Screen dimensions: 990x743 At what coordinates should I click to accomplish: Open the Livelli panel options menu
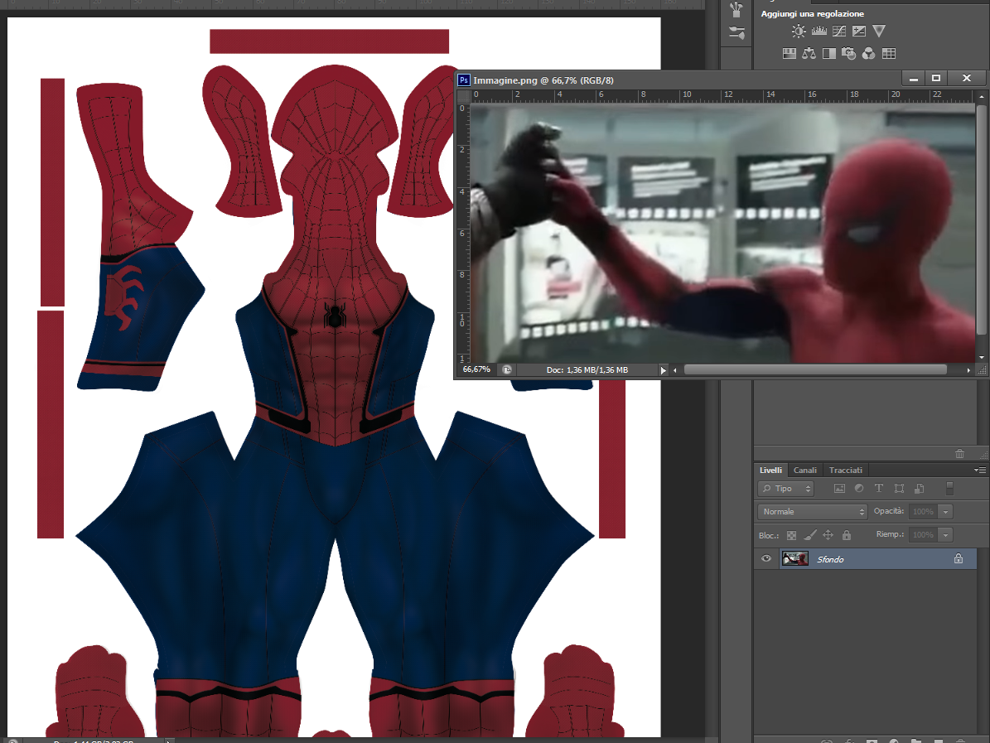pos(980,470)
